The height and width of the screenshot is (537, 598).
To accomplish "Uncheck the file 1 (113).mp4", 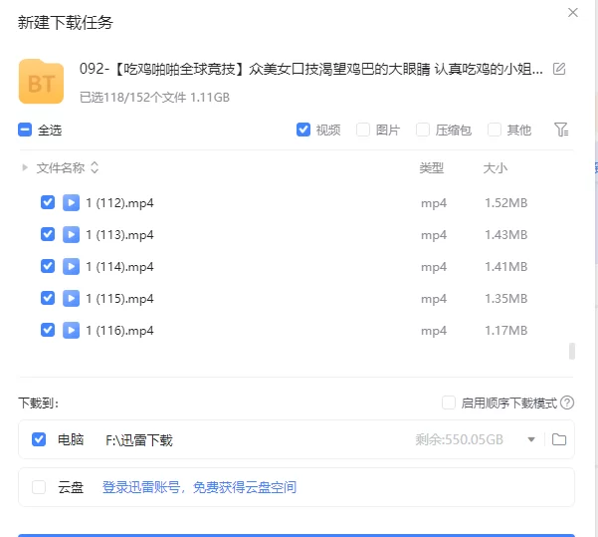I will [x=47, y=235].
